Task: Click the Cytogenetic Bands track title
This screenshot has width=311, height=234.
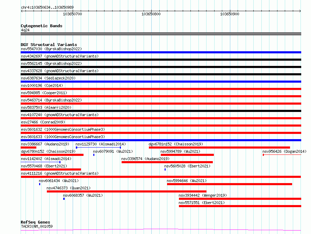Action: pos(42,26)
